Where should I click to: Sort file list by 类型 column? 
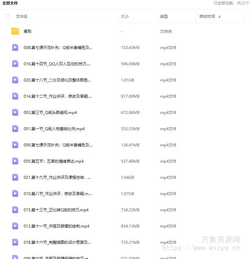(x=164, y=16)
